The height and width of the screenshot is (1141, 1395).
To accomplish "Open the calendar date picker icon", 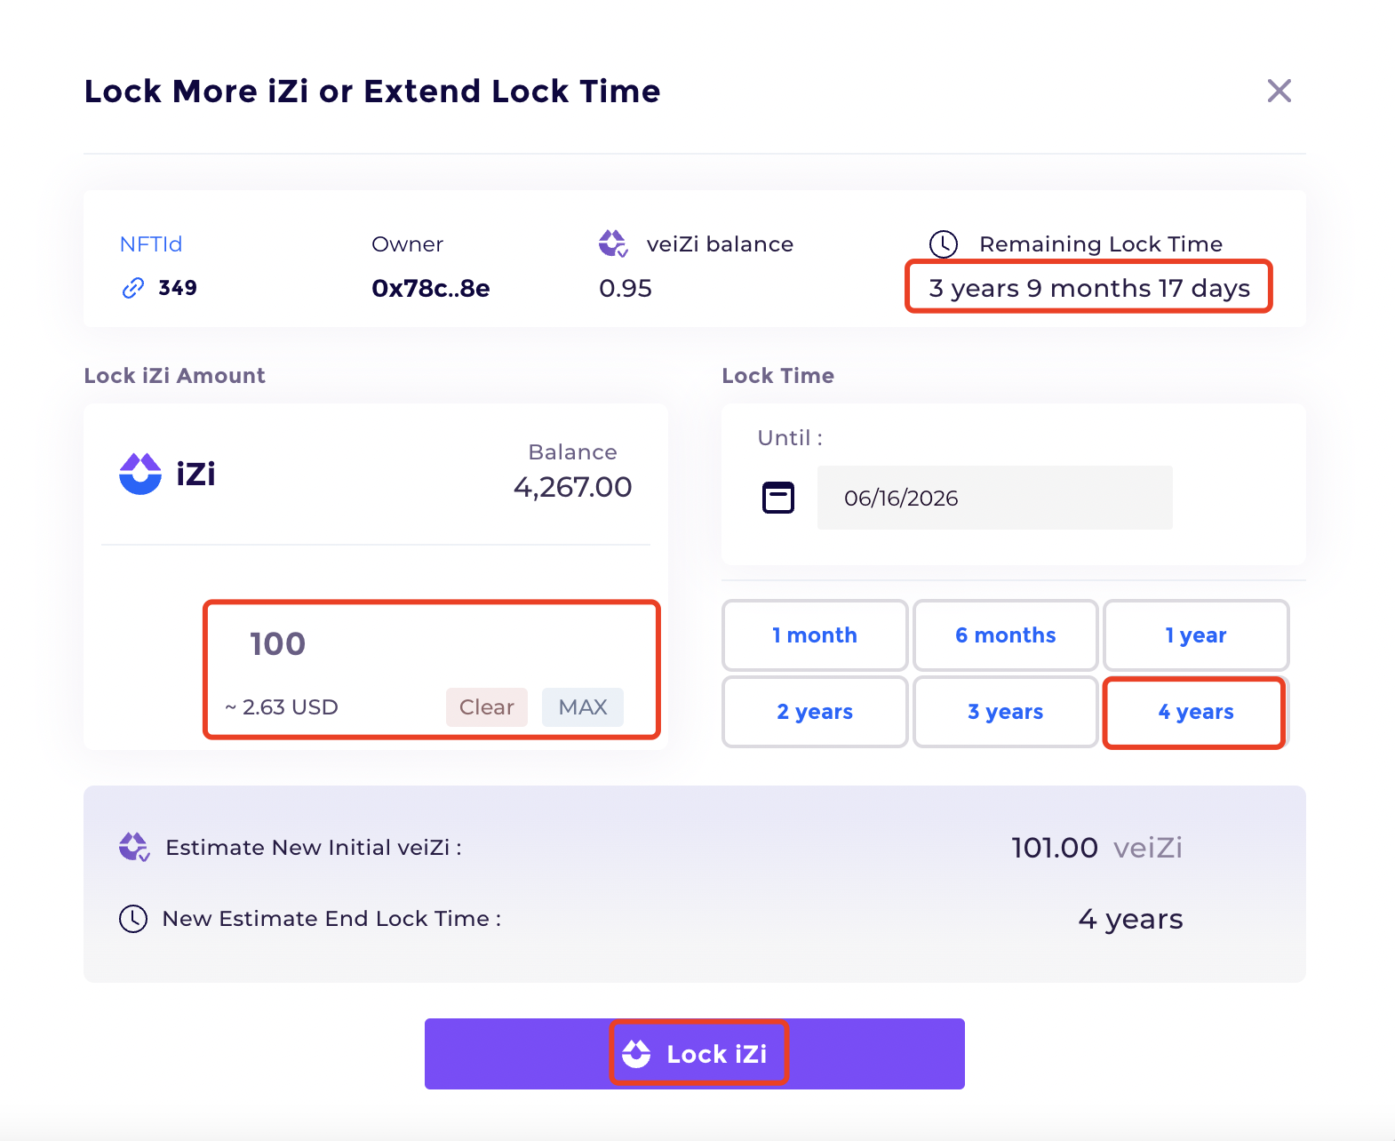I will pos(778,498).
